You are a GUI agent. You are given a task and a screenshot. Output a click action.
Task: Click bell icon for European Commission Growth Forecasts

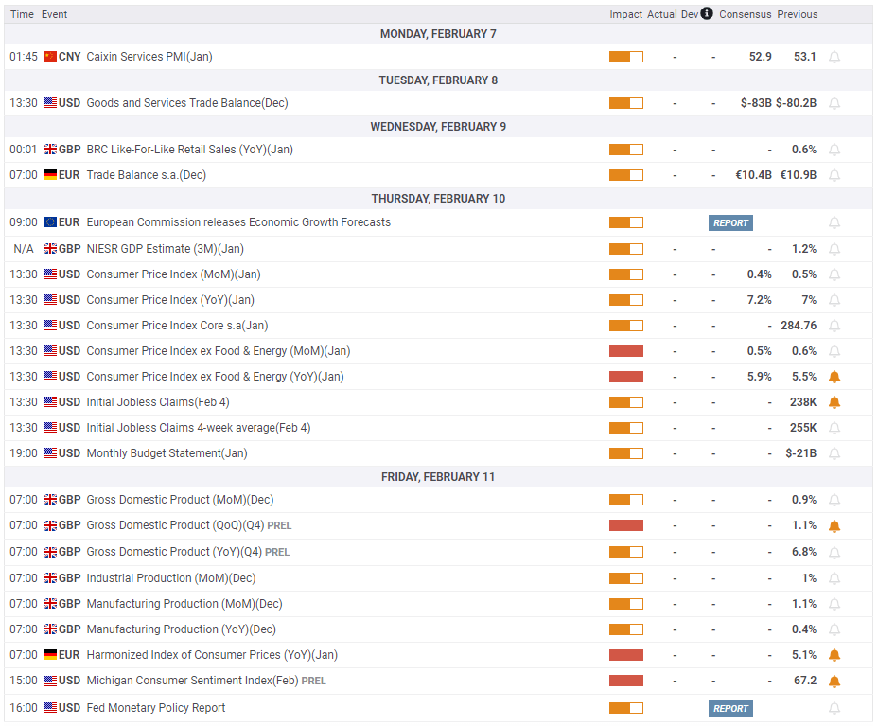[x=834, y=223]
